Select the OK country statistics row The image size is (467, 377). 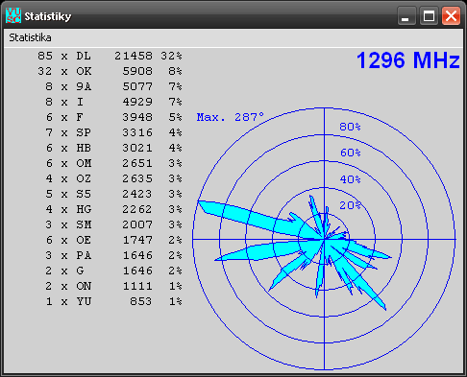pos(110,71)
